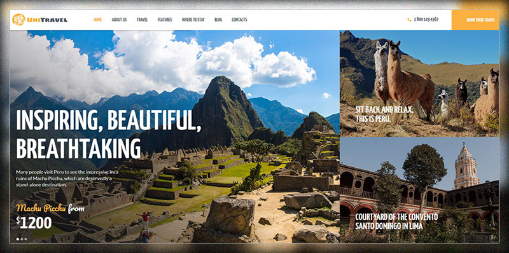Click the 'Sit back and relax' caption
This screenshot has height=253, width=509.
click(384, 114)
